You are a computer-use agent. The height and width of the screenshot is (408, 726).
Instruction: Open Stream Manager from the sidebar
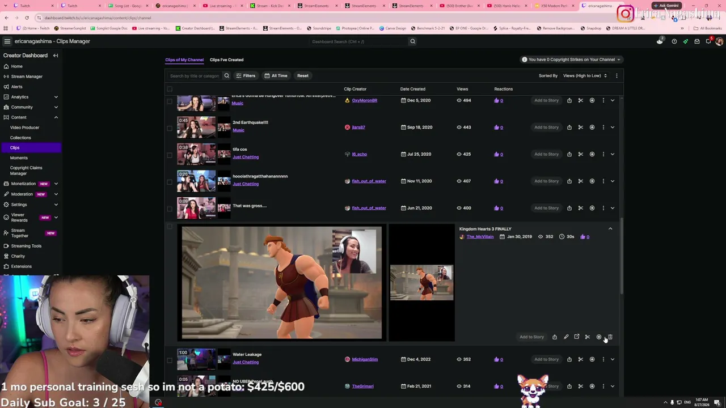click(27, 76)
